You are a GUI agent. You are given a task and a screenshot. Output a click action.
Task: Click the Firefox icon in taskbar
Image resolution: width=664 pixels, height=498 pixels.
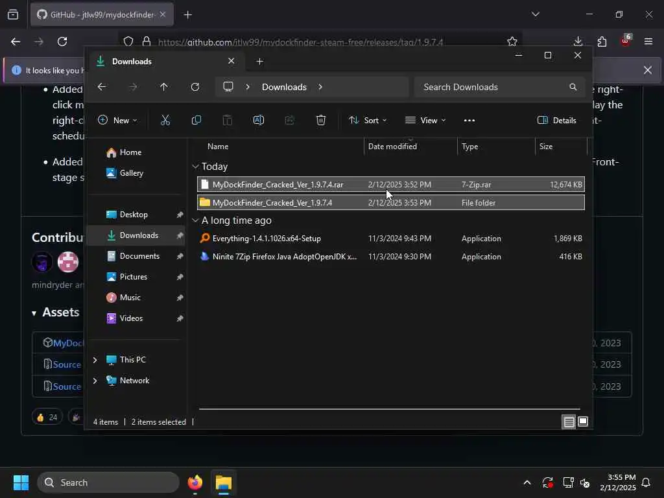point(195,482)
